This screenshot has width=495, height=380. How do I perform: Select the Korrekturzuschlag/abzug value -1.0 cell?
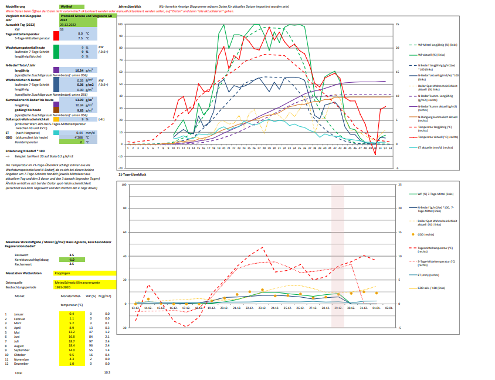[72, 260]
